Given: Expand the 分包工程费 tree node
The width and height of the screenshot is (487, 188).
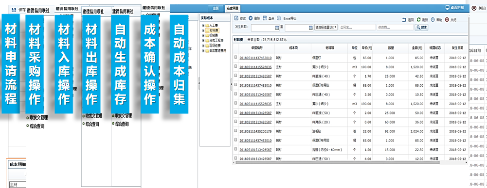Looking at the screenshot, I should pyautogui.click(x=203, y=41).
